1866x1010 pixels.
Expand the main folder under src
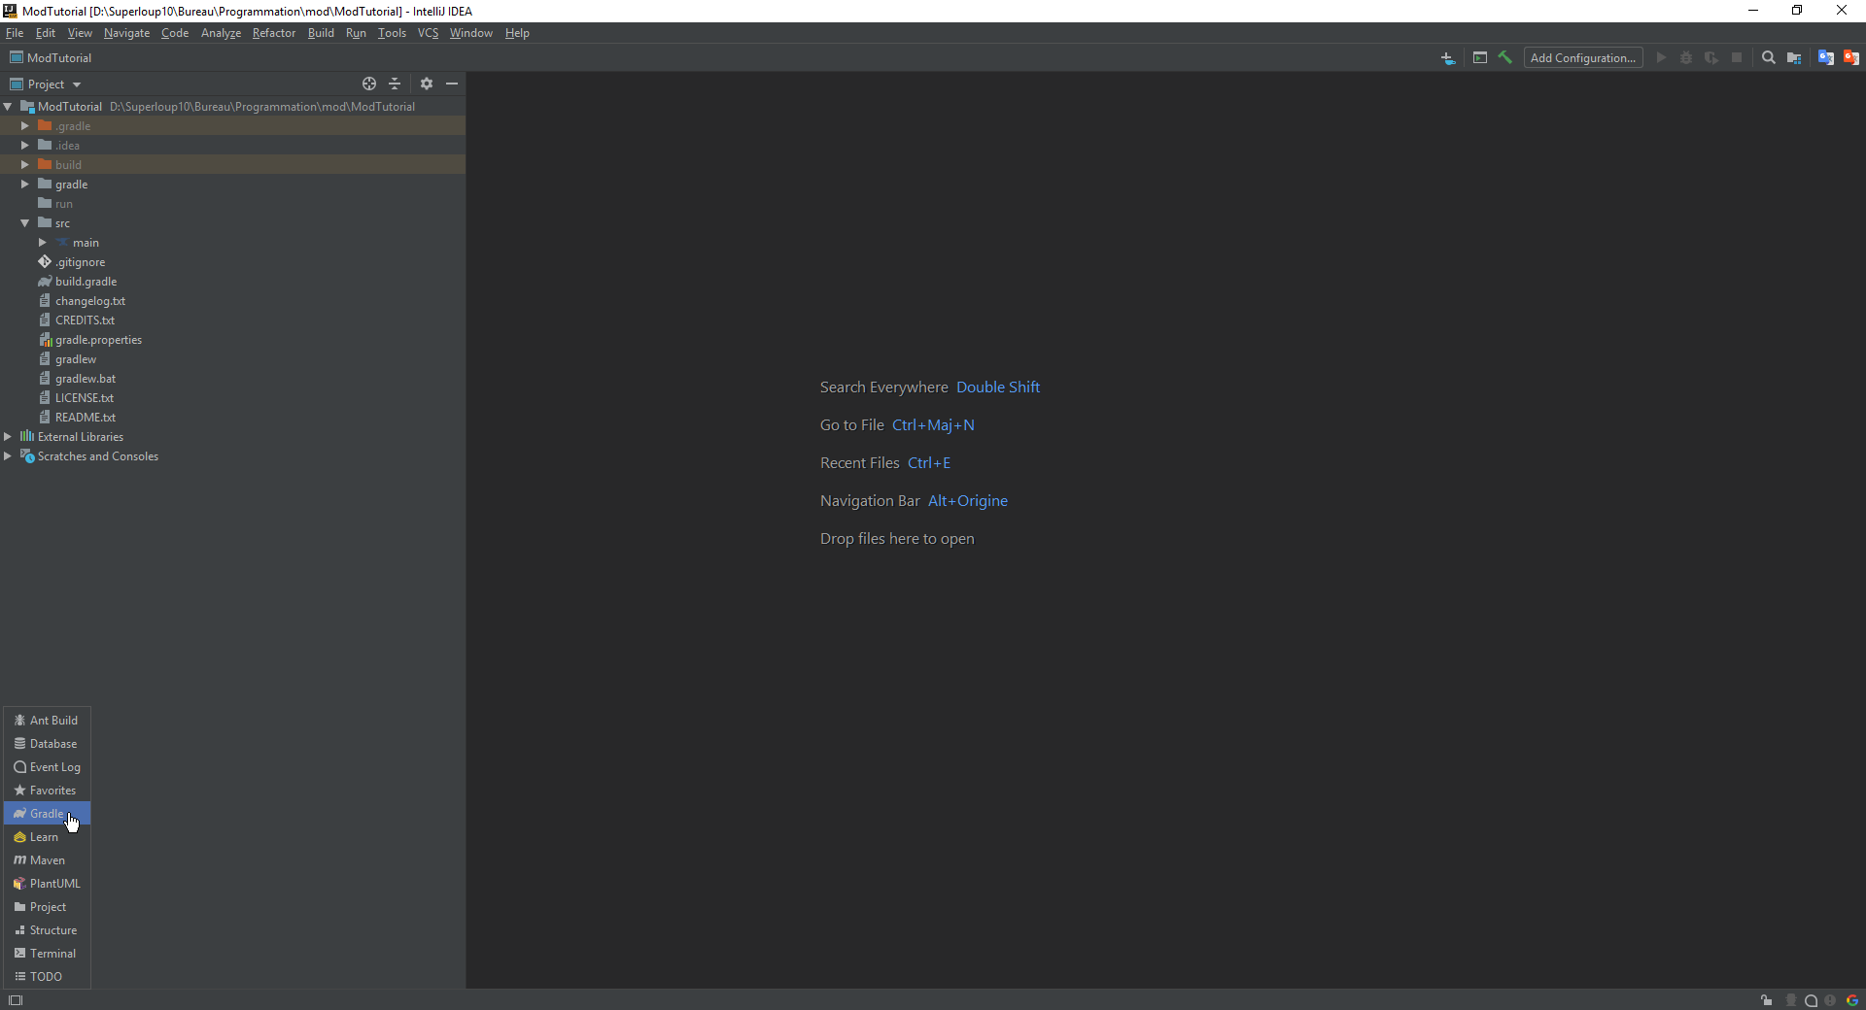(x=43, y=243)
